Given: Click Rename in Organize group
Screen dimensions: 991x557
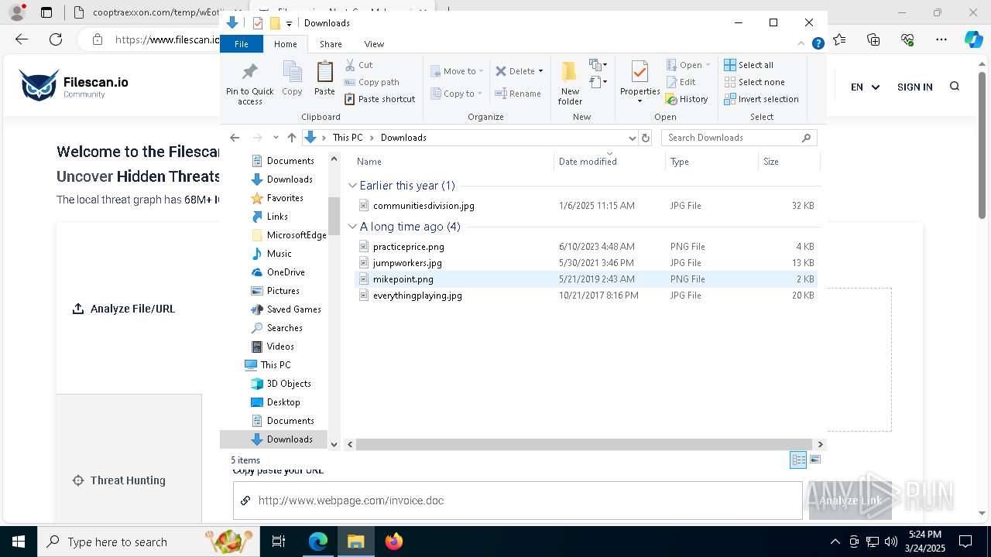Looking at the screenshot, I should 518,94.
